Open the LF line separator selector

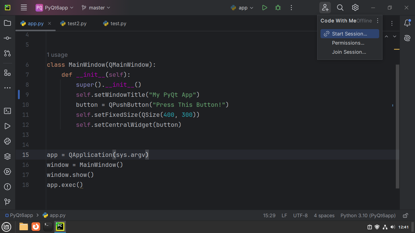tap(284, 215)
